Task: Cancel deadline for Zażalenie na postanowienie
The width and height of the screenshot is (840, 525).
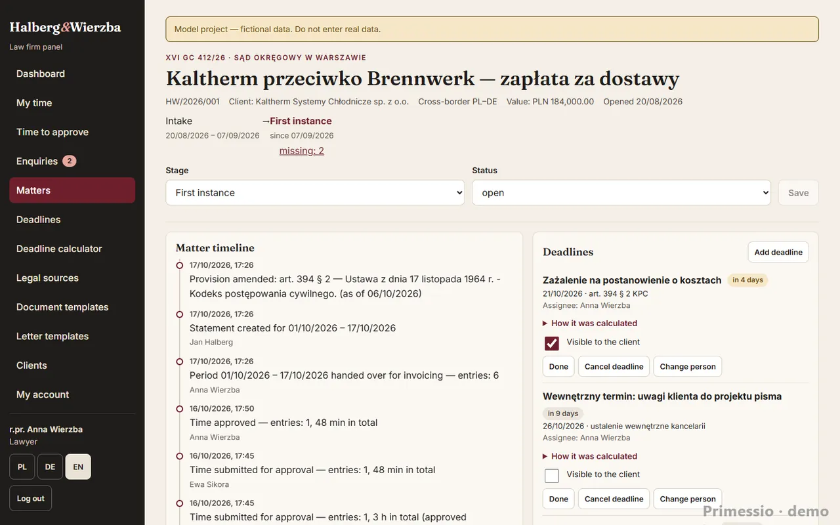Action: [614, 366]
